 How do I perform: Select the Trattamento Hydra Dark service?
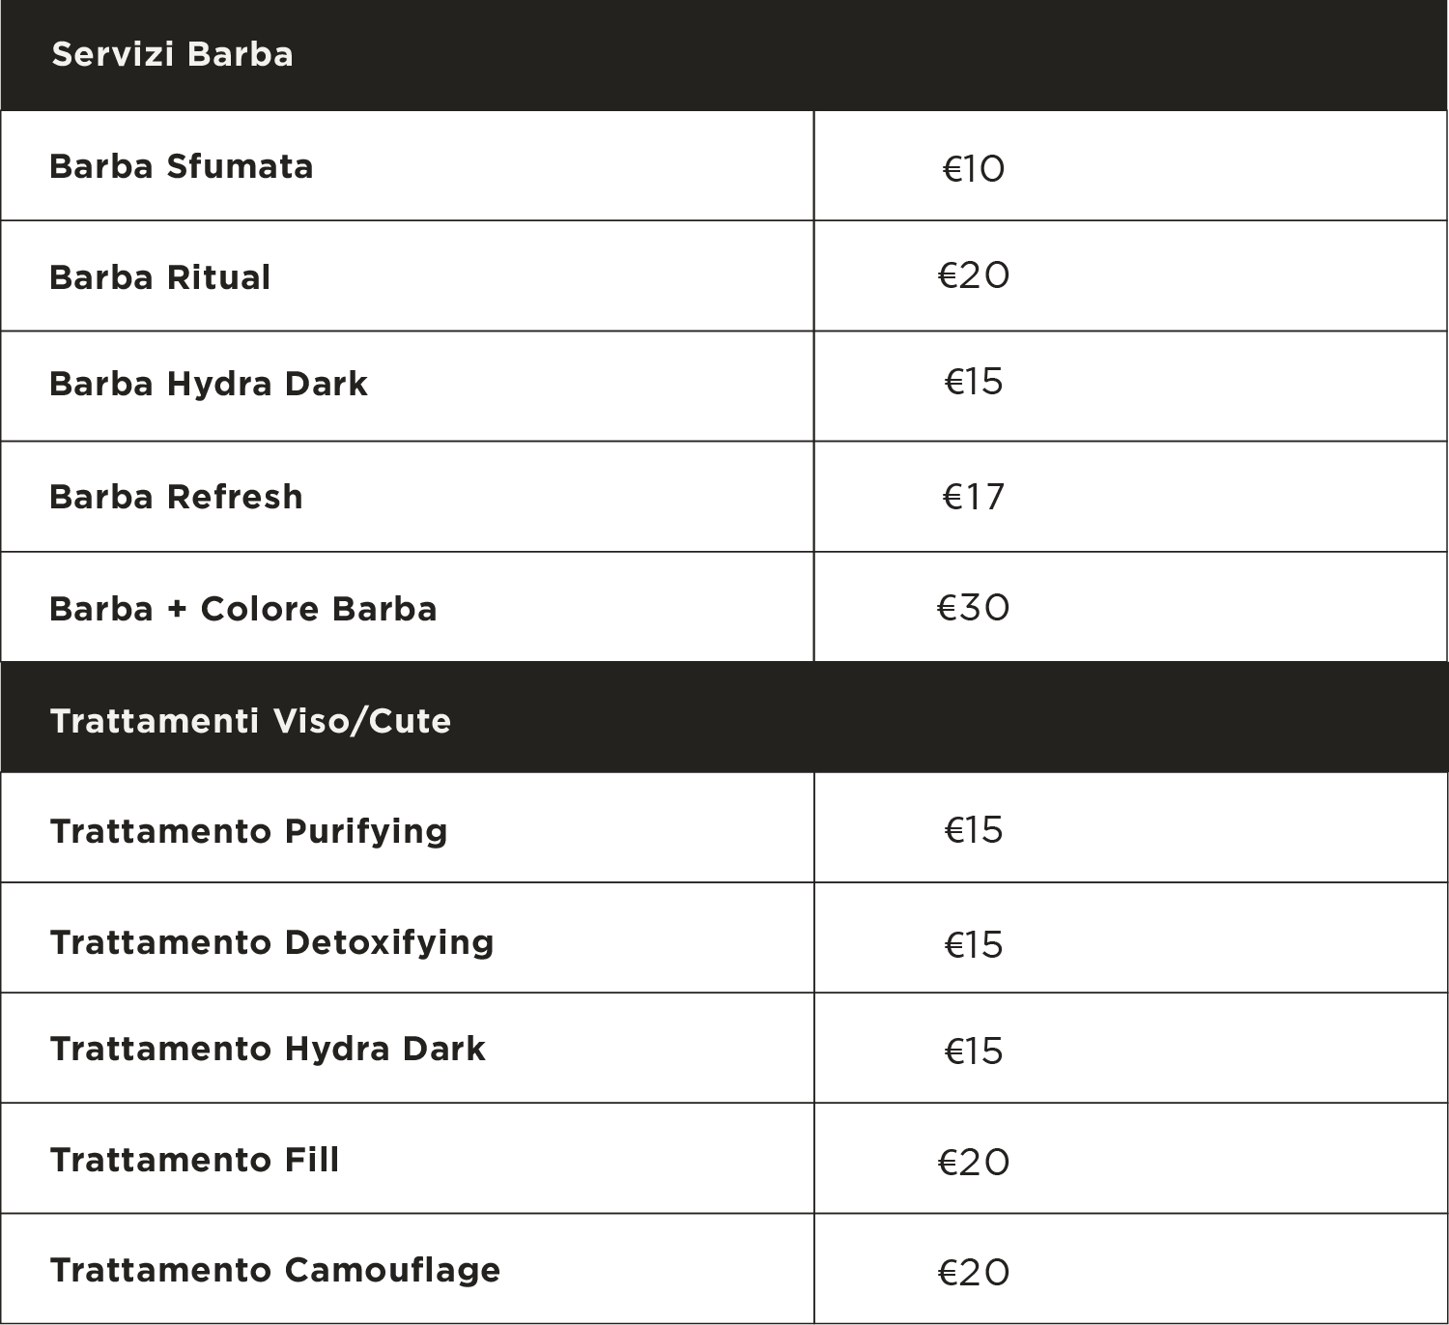pyautogui.click(x=269, y=1049)
